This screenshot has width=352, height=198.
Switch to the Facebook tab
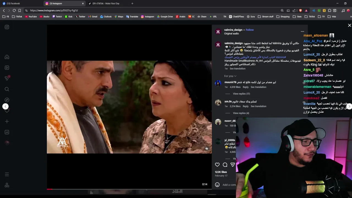coord(21,4)
